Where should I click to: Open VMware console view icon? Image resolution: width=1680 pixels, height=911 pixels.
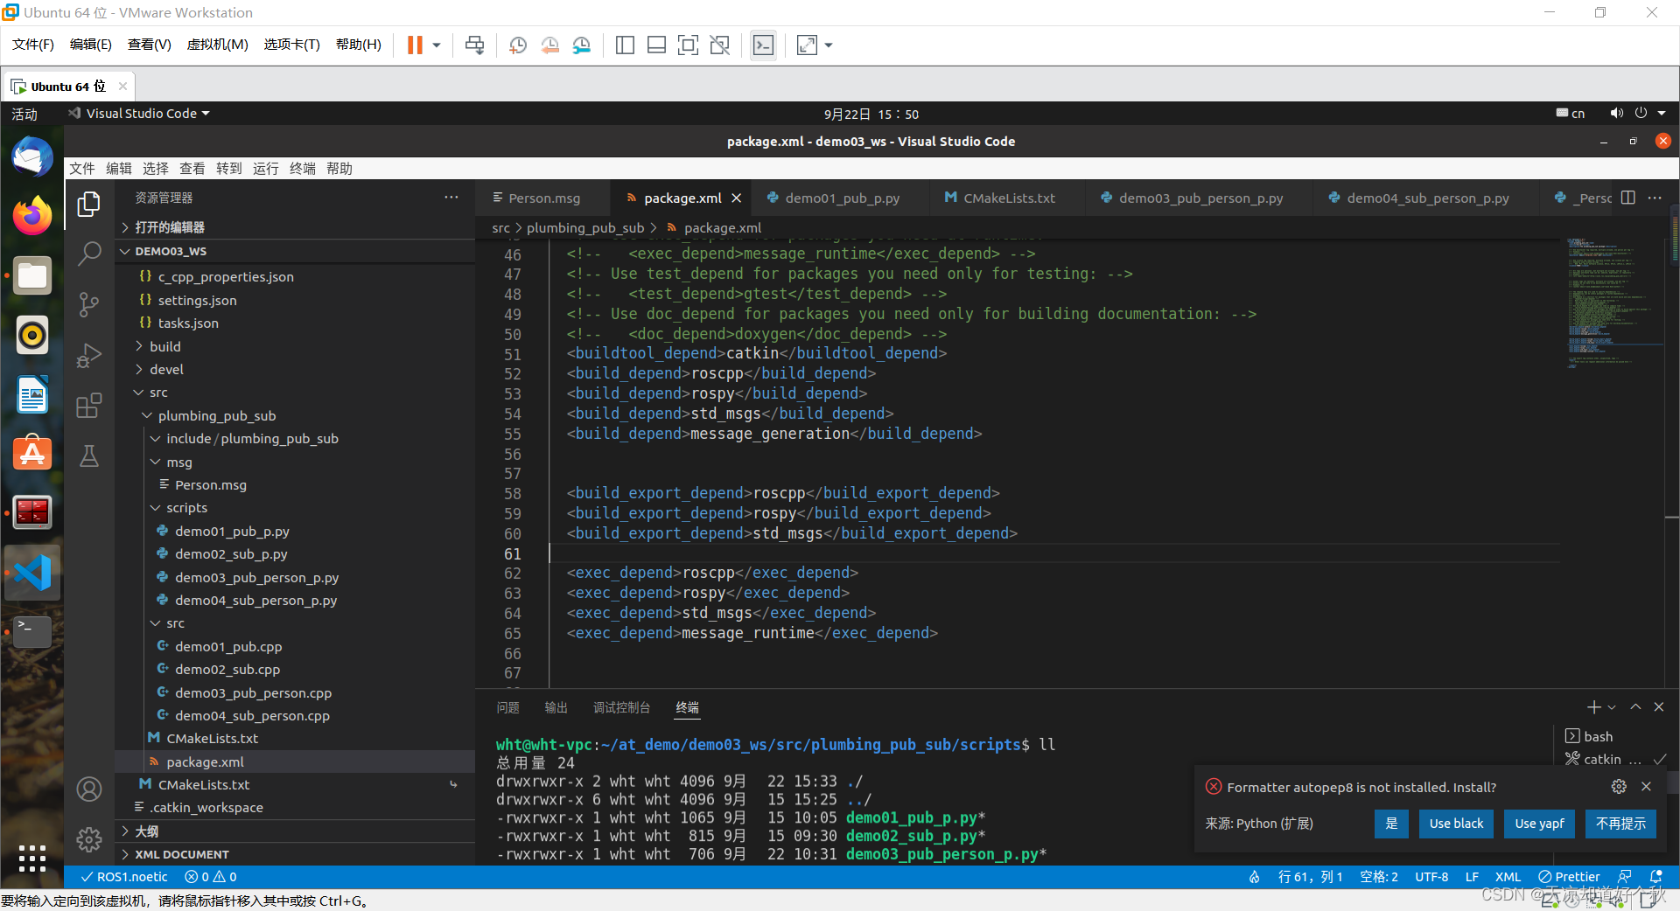(x=763, y=45)
